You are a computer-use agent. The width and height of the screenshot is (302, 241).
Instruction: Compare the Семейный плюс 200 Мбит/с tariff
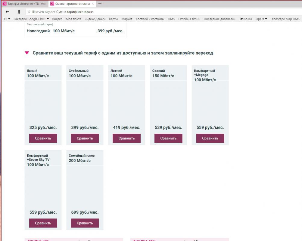pyautogui.click(x=85, y=223)
